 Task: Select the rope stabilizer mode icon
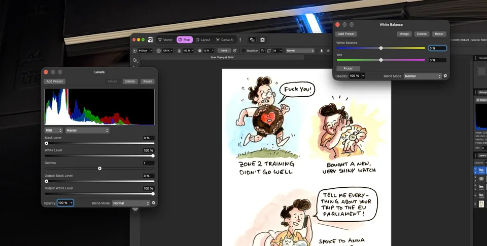coord(262,51)
